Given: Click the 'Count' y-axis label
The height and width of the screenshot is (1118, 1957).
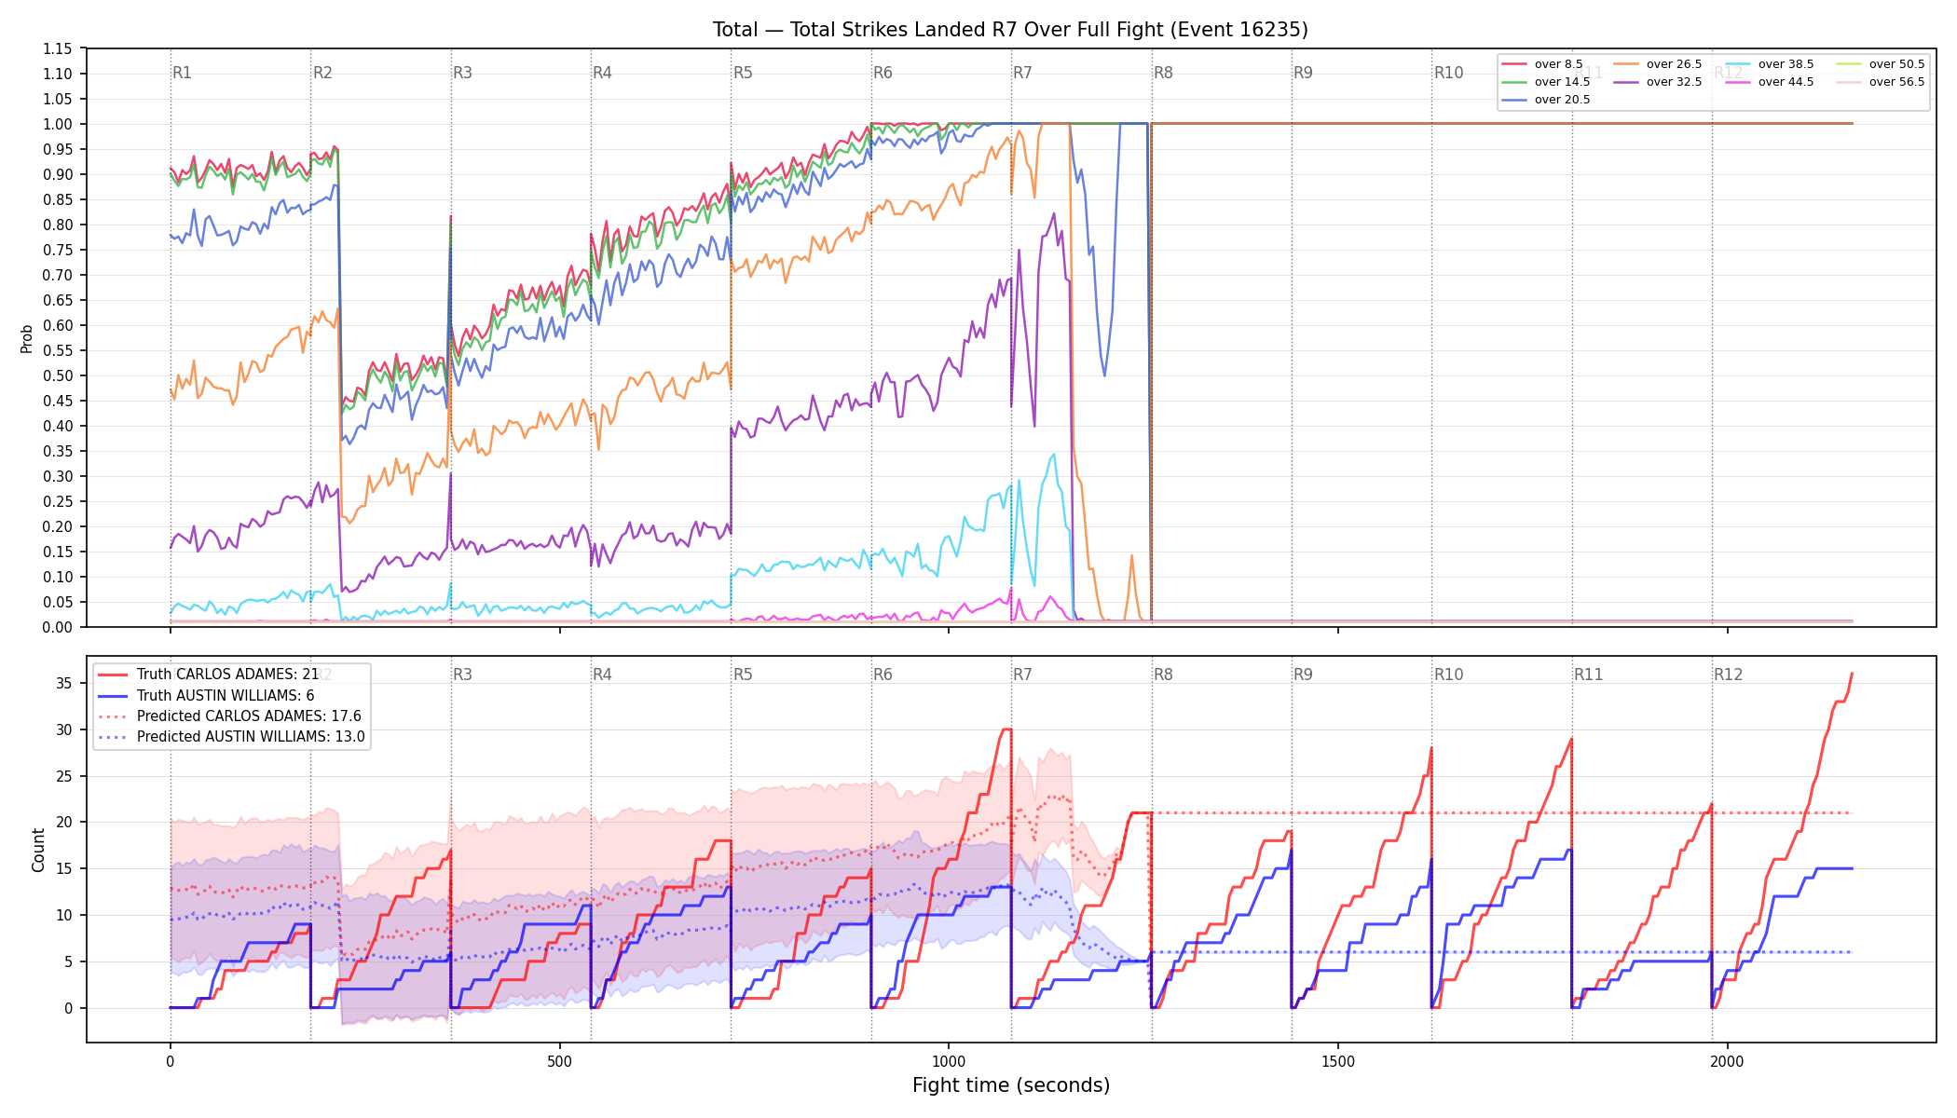Looking at the screenshot, I should point(38,850).
